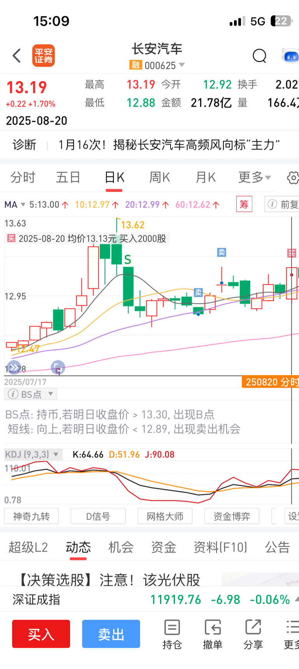Tap the info icon beside 前复
This screenshot has width=299, height=669.
273,204
